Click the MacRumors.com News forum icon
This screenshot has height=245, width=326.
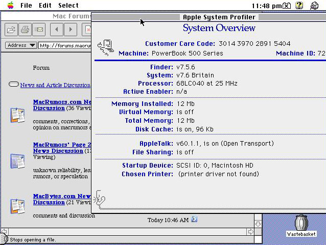pos(17,115)
